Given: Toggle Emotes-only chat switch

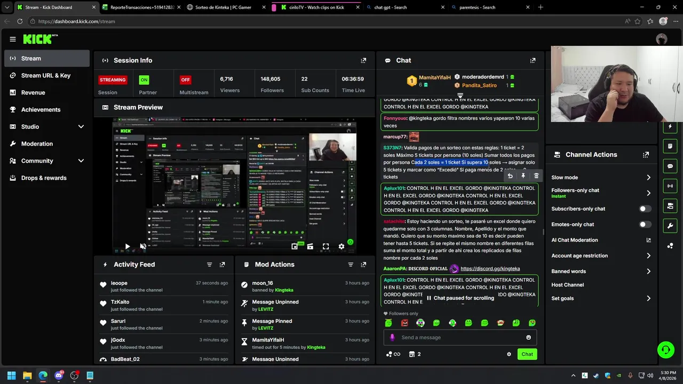Looking at the screenshot, I should pyautogui.click(x=645, y=225).
